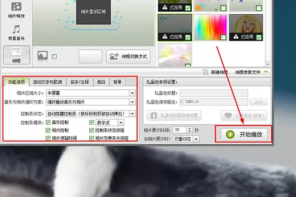The height and width of the screenshot is (197, 296).
Task: Select the rainbow gradient frame thumbnail
Action: click(210, 27)
